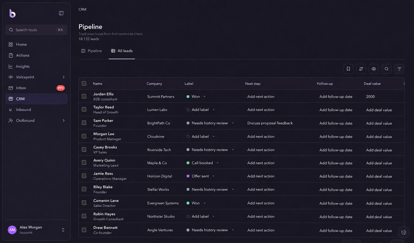
Task: Click the Home grid icon in sidebar
Action: point(10,44)
